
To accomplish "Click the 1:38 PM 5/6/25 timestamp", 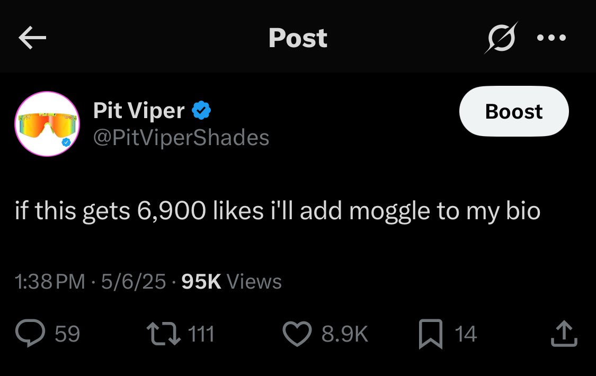I will tap(91, 281).
